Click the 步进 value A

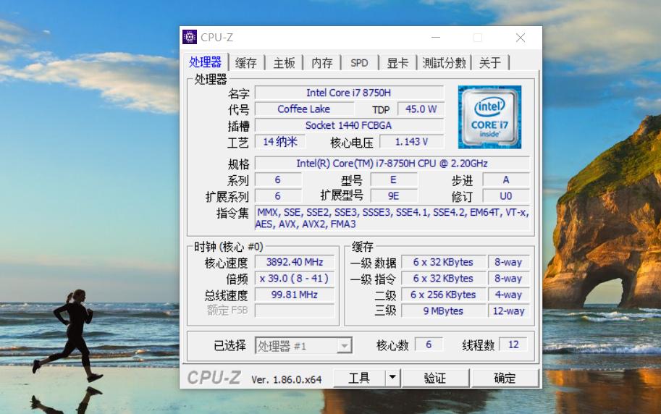(506, 179)
